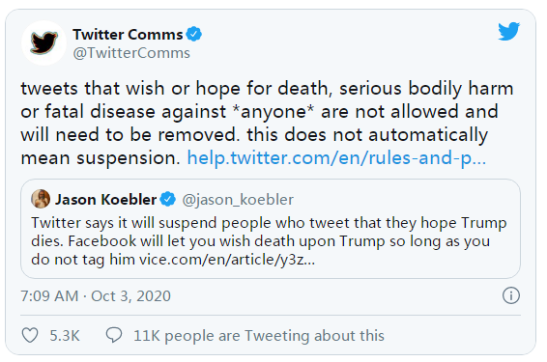
Task: Click the main tweet text body
Action: [267, 123]
